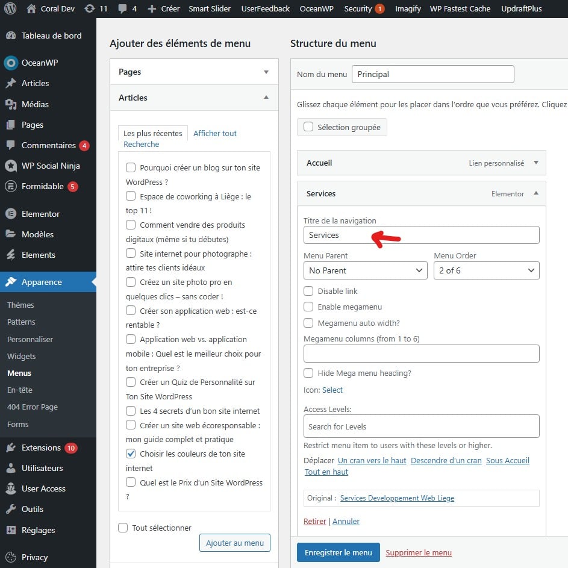Screen dimensions: 568x568
Task: Check the Disable link option
Action: (308, 291)
